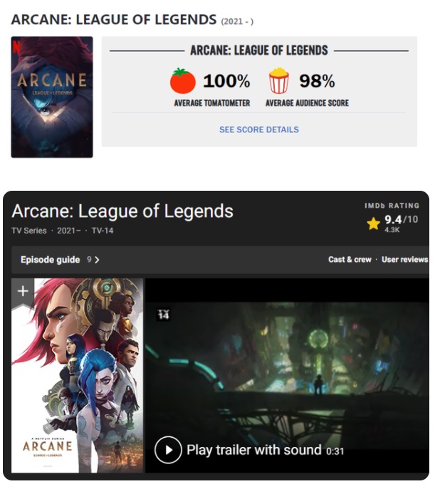Click the Rotten Tomatoes Arcane poster thumbnail
Viewport: 435px width, 484px height.
click(52, 97)
